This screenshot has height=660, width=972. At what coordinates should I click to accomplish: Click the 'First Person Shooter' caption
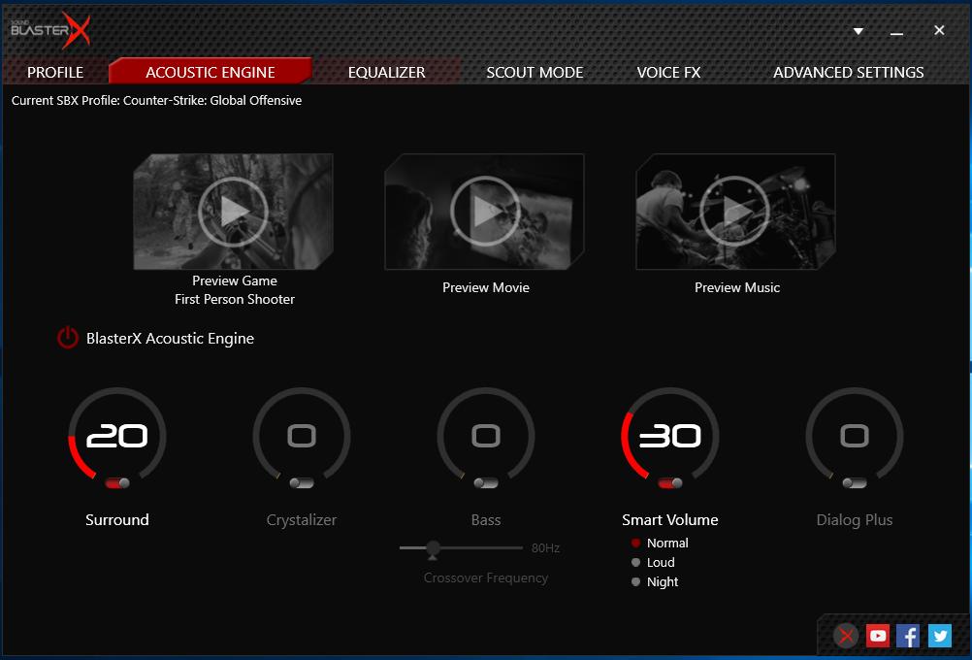coord(235,299)
